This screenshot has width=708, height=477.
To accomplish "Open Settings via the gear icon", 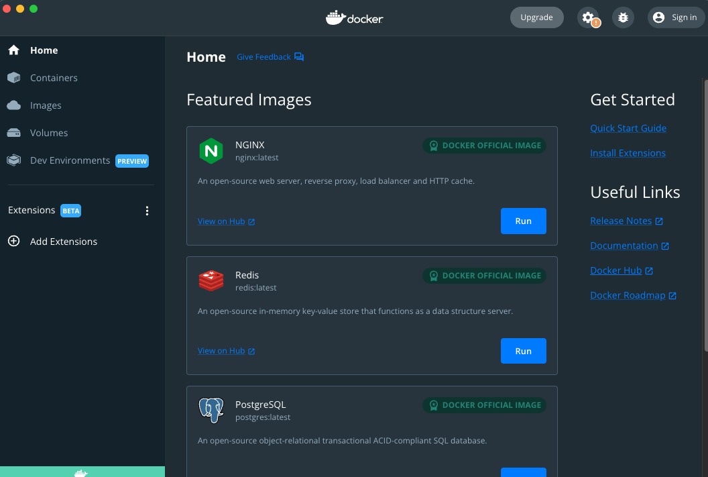I will pos(588,17).
